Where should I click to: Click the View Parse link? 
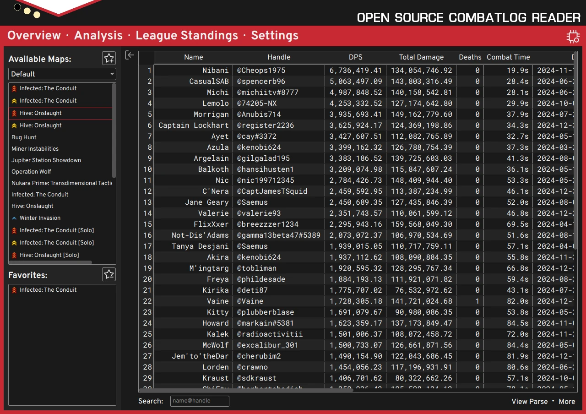point(529,401)
